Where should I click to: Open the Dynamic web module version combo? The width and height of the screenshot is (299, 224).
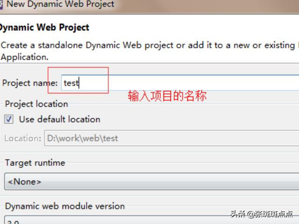click(x=151, y=220)
